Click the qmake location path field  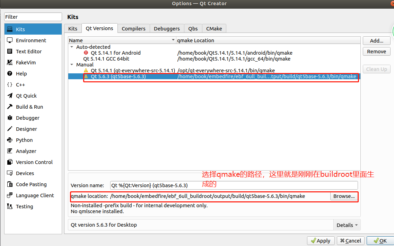(x=220, y=196)
